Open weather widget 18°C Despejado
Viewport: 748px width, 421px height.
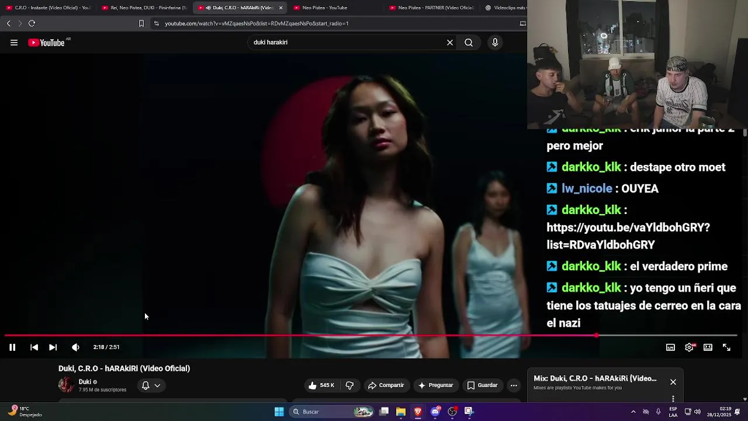tap(25, 412)
